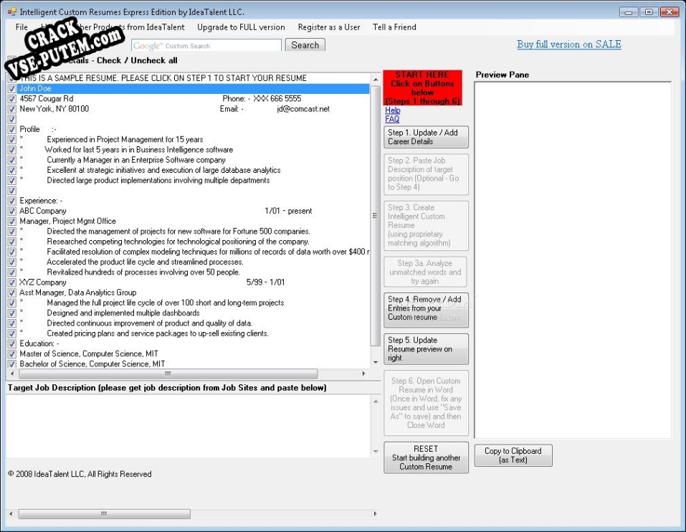The image size is (686, 532).
Task: Uncheck Experienced in Project Management row checkbox
Action: point(11,140)
